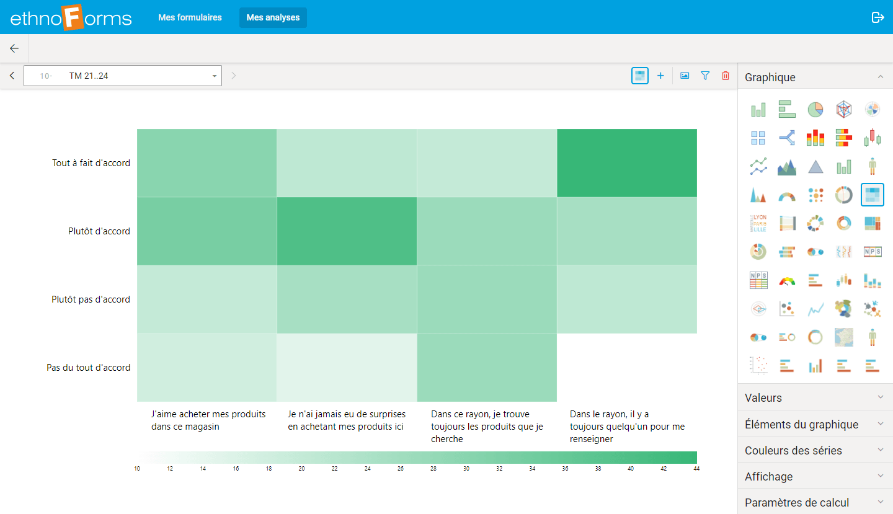The image size is (893, 514).
Task: Choose the pie chart type
Action: [815, 110]
